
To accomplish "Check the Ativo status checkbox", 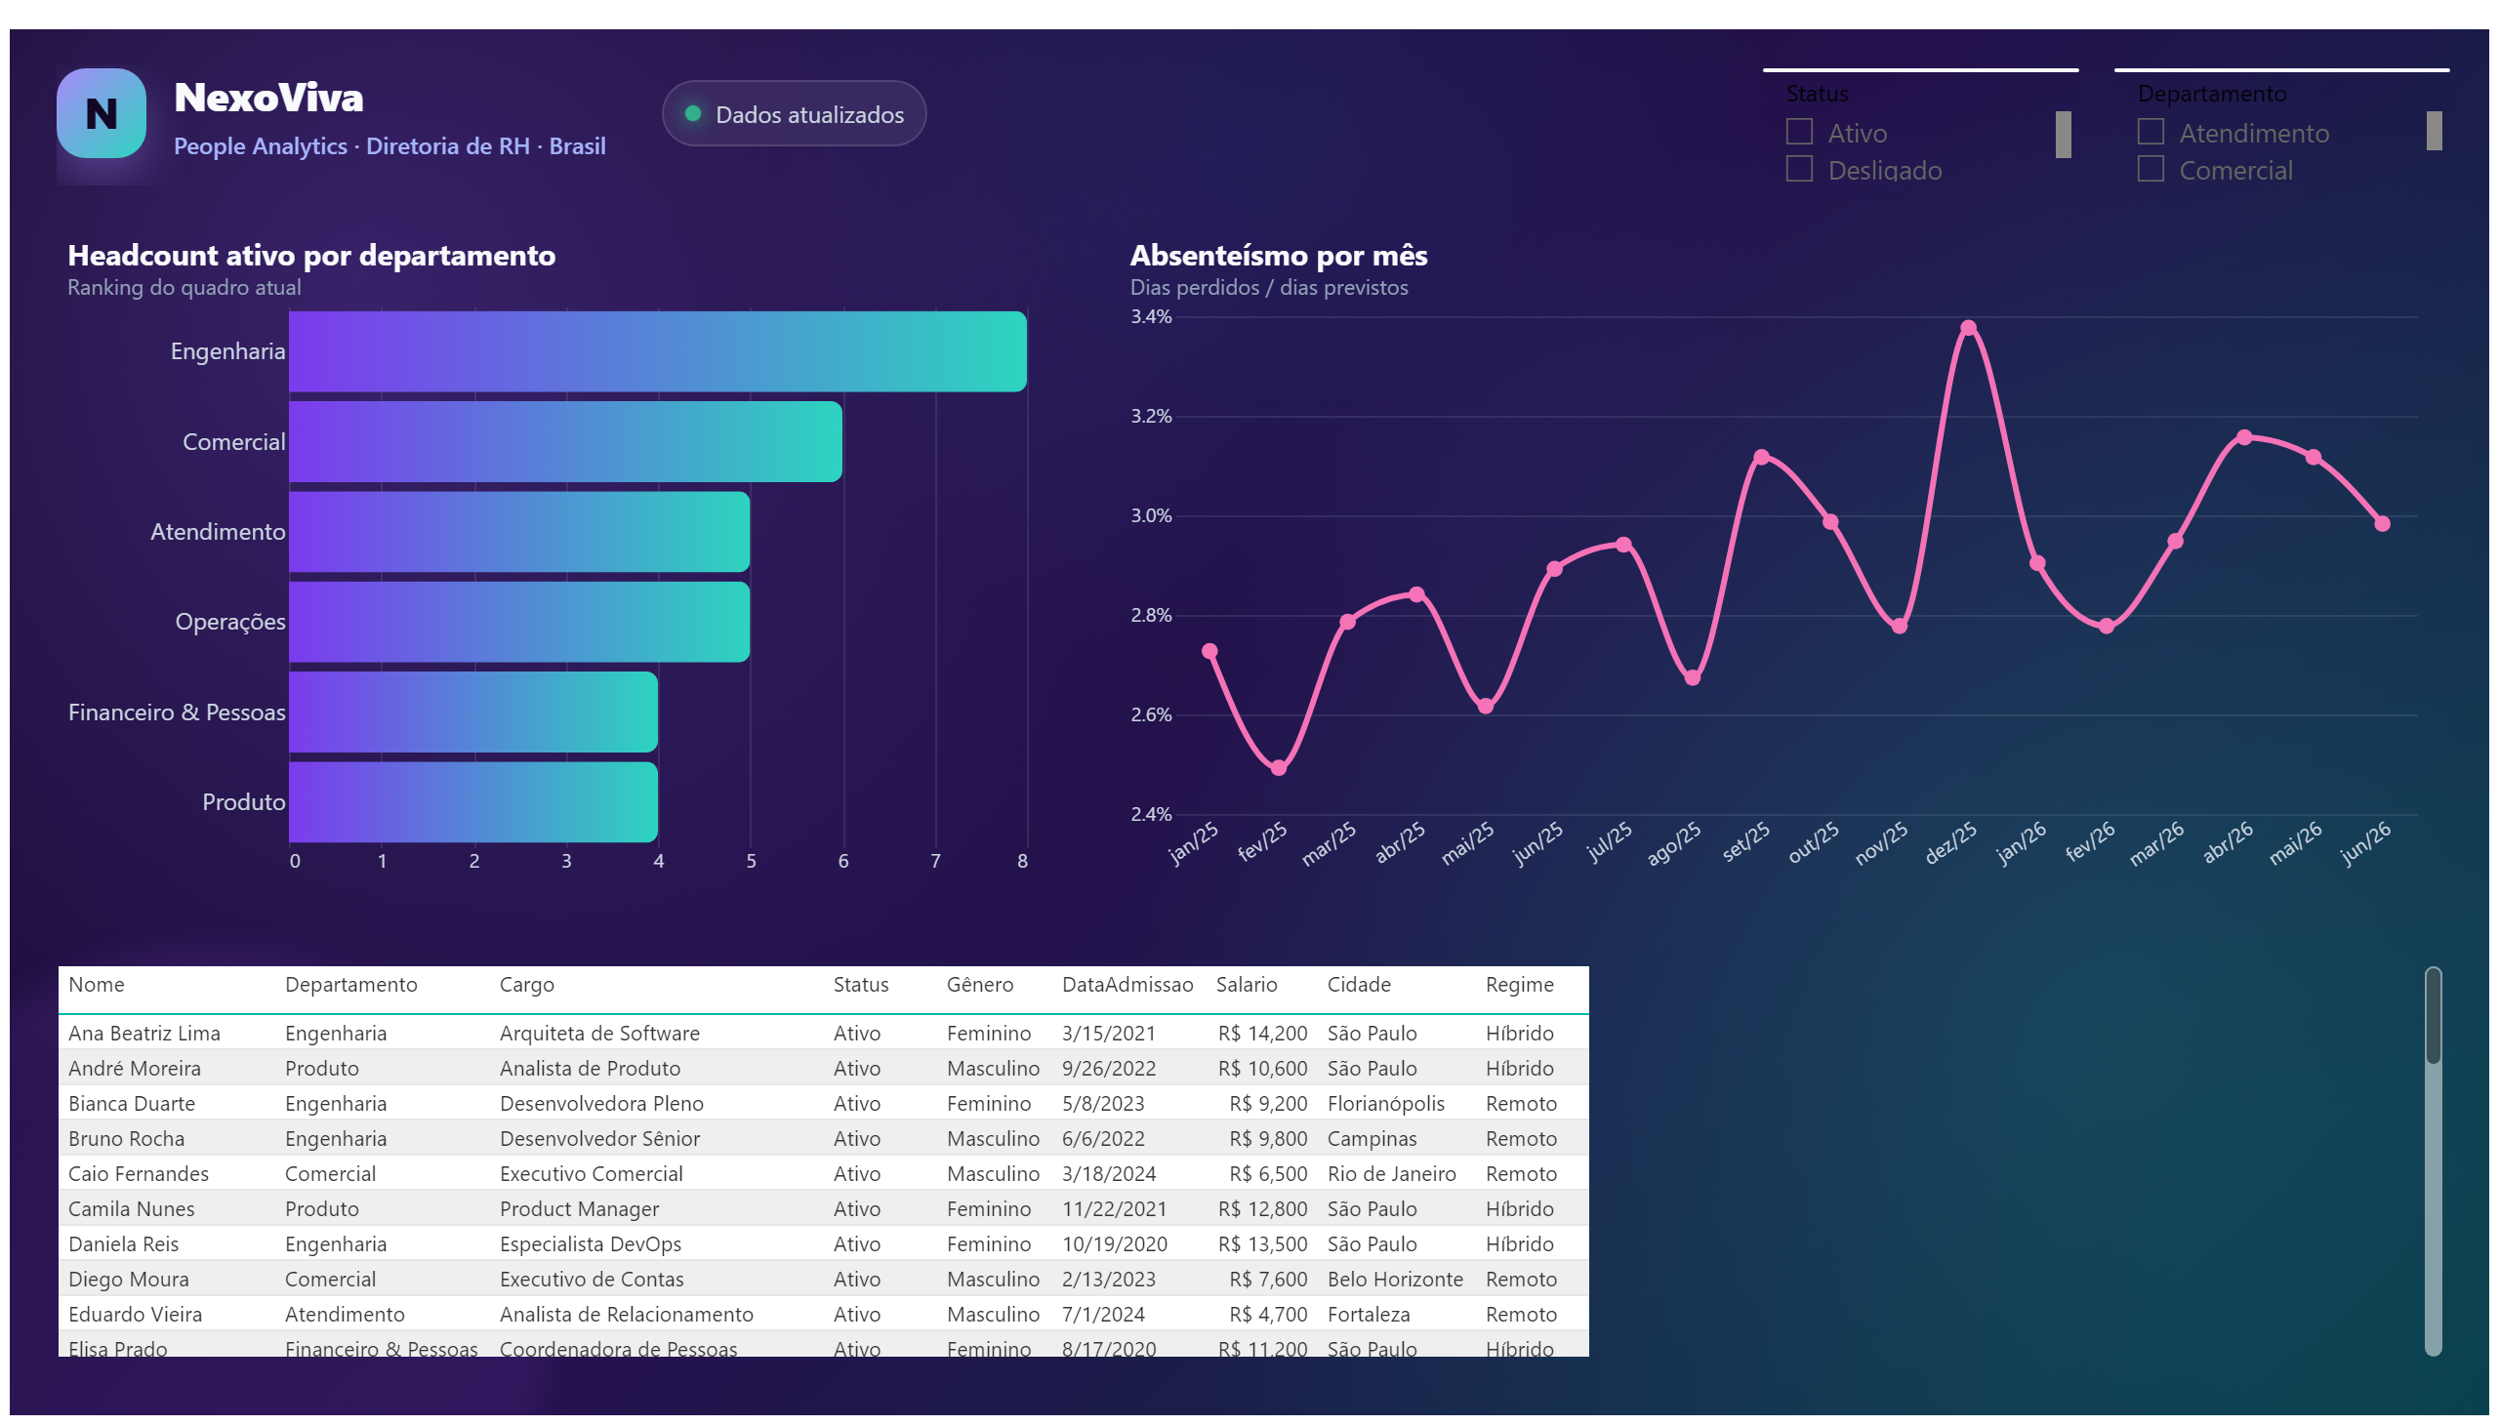I will 1798,132.
